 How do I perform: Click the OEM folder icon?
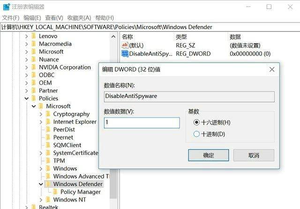coord(34,83)
